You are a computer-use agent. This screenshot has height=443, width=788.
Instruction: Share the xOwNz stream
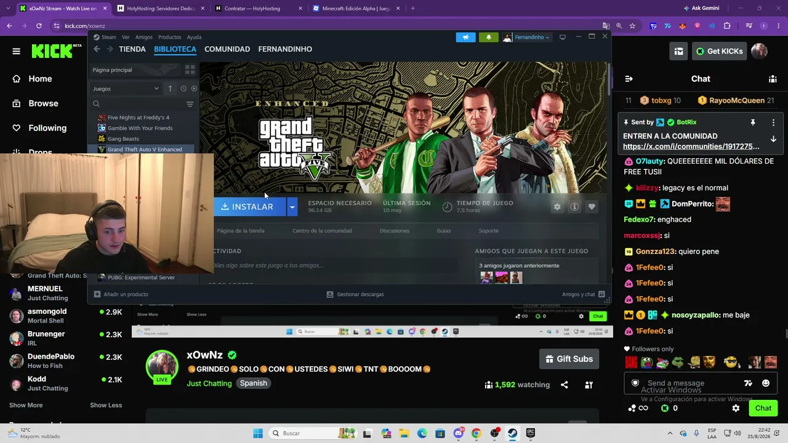[x=564, y=385]
